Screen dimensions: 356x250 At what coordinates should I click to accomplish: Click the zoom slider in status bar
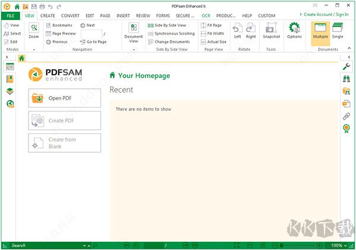click(x=303, y=245)
